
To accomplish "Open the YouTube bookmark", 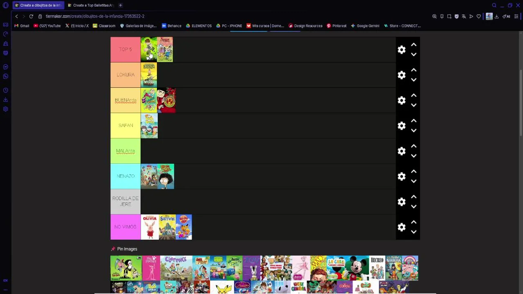I will 47,26.
